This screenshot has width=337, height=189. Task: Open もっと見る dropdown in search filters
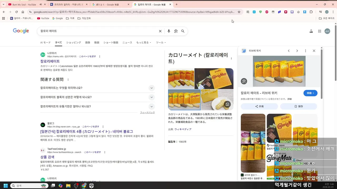coord(143,43)
